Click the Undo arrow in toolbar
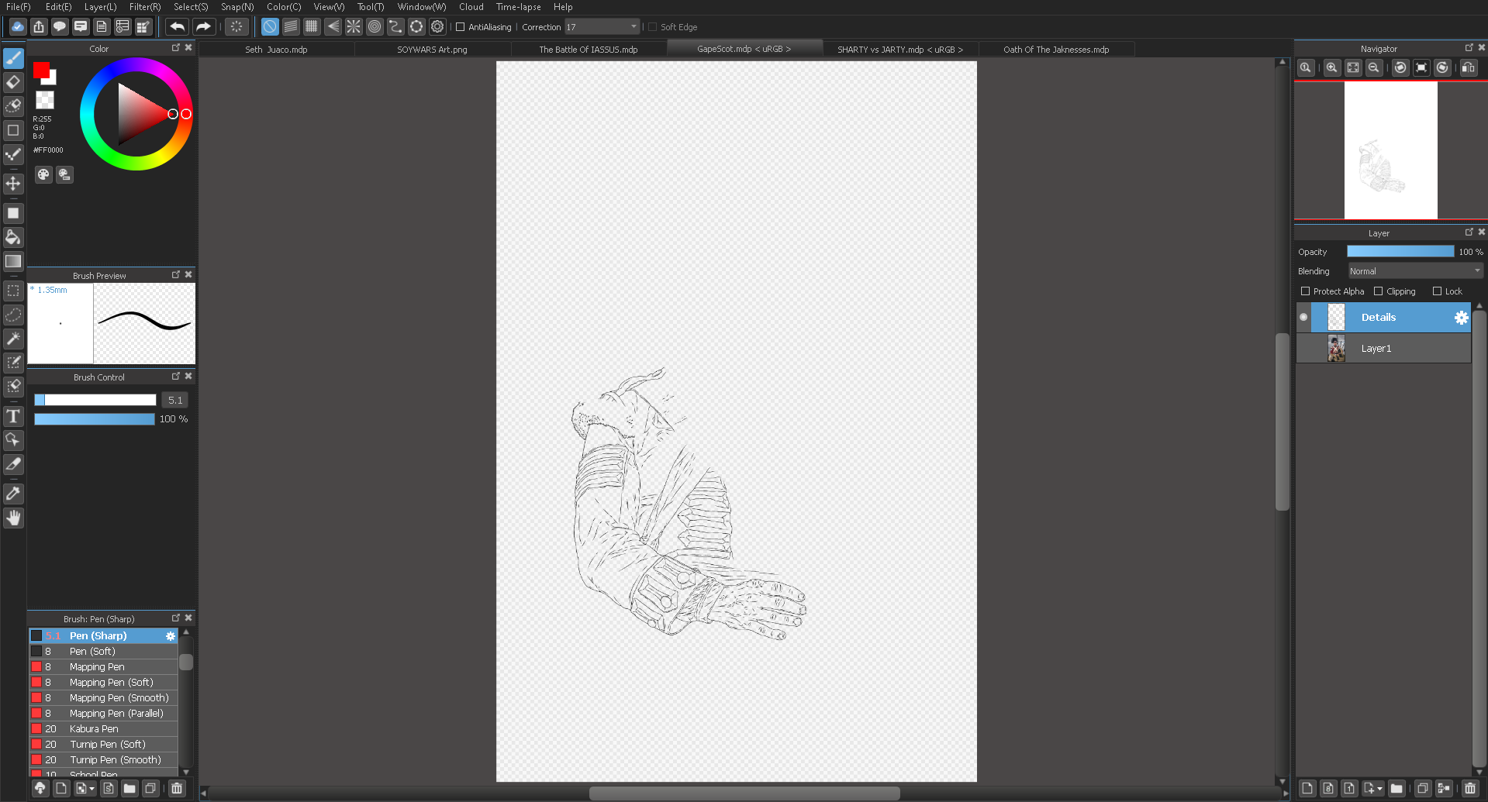Image resolution: width=1488 pixels, height=802 pixels. coord(177,27)
